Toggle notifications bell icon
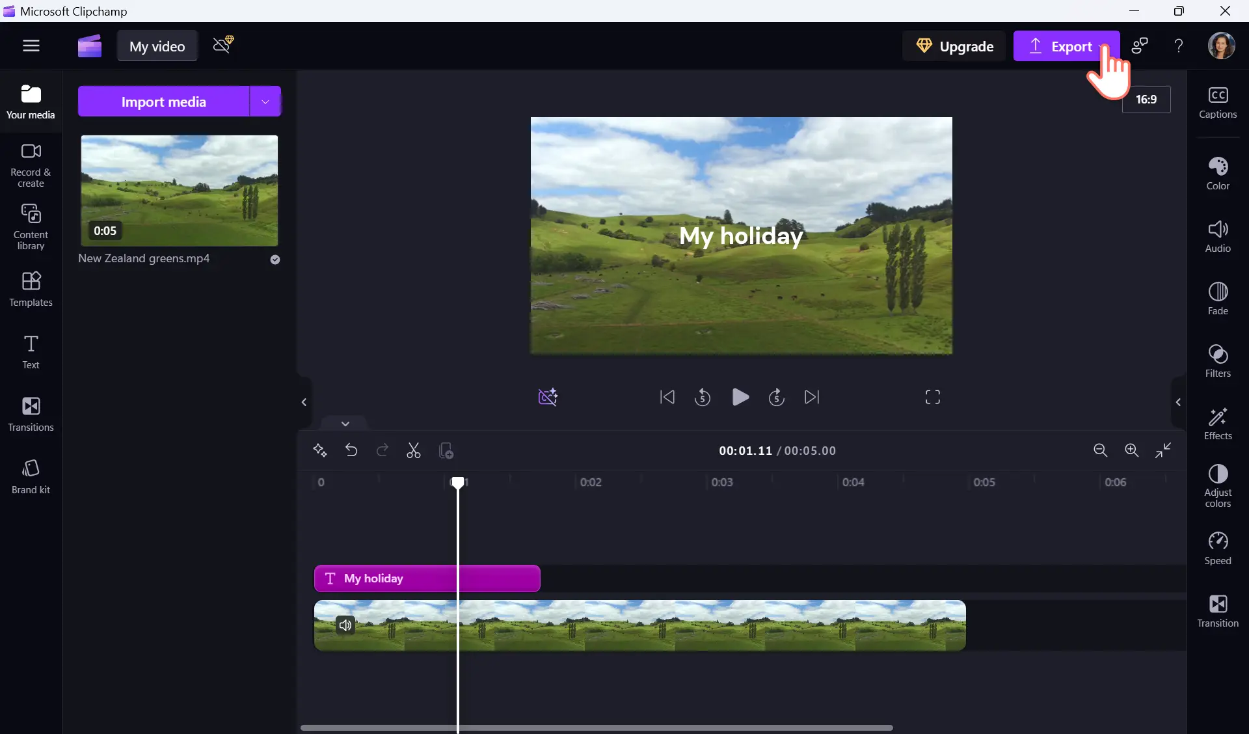Screen dimensions: 1249x734 coord(222,46)
